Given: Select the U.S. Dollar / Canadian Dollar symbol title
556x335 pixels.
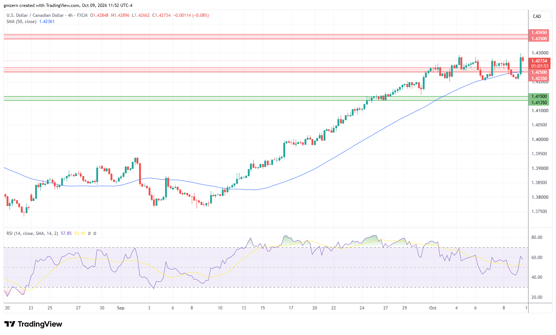Looking at the screenshot, I should [34, 15].
